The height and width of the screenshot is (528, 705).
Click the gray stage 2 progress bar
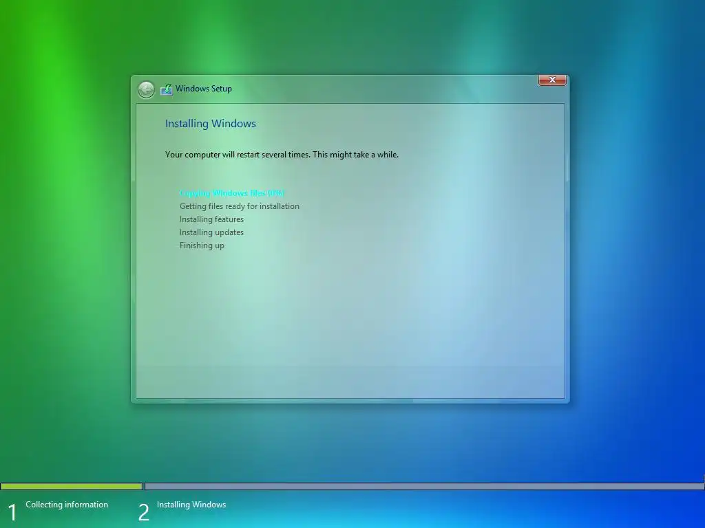click(x=424, y=486)
